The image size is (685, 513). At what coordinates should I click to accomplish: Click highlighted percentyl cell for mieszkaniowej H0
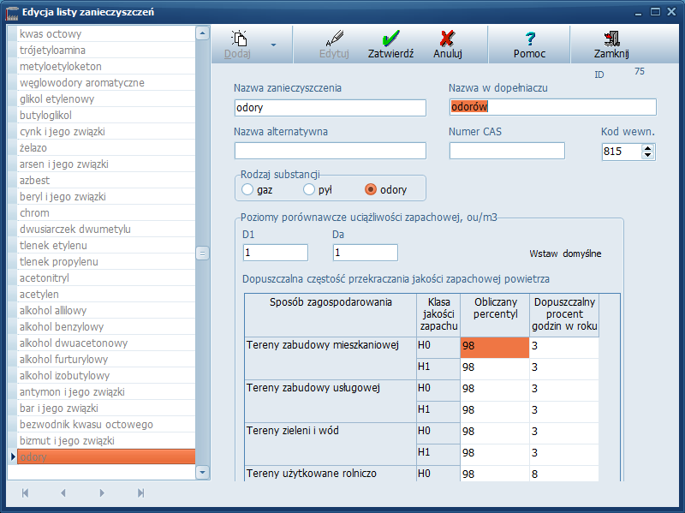click(x=495, y=348)
